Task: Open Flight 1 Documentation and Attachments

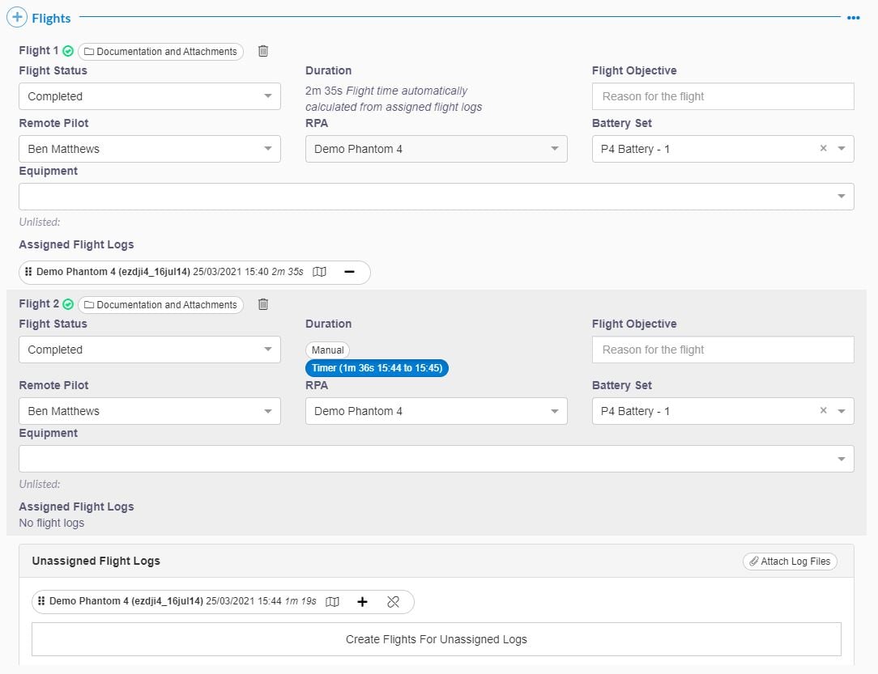Action: click(160, 52)
